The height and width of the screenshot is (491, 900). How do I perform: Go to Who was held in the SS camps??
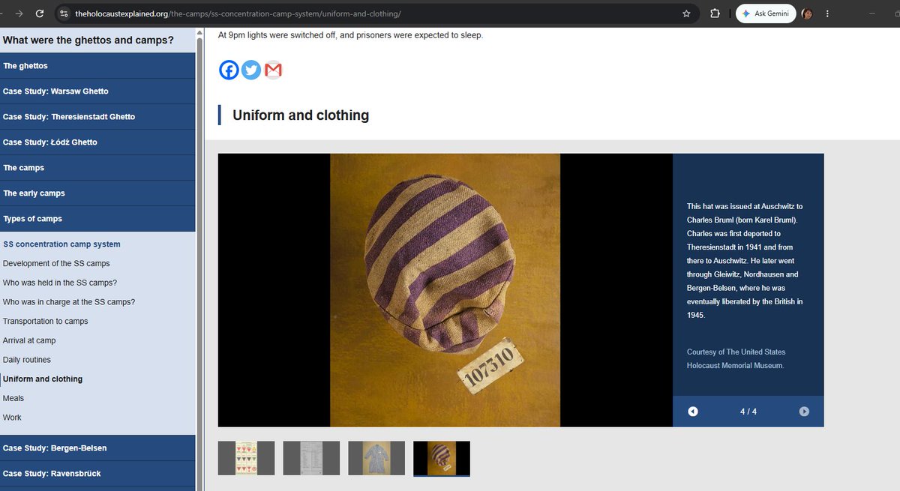pyautogui.click(x=60, y=283)
